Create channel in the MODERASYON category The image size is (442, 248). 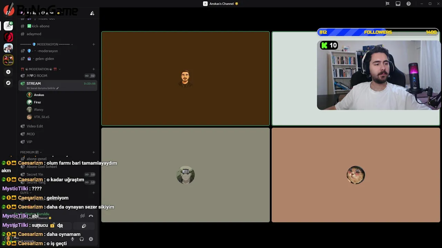(94, 44)
